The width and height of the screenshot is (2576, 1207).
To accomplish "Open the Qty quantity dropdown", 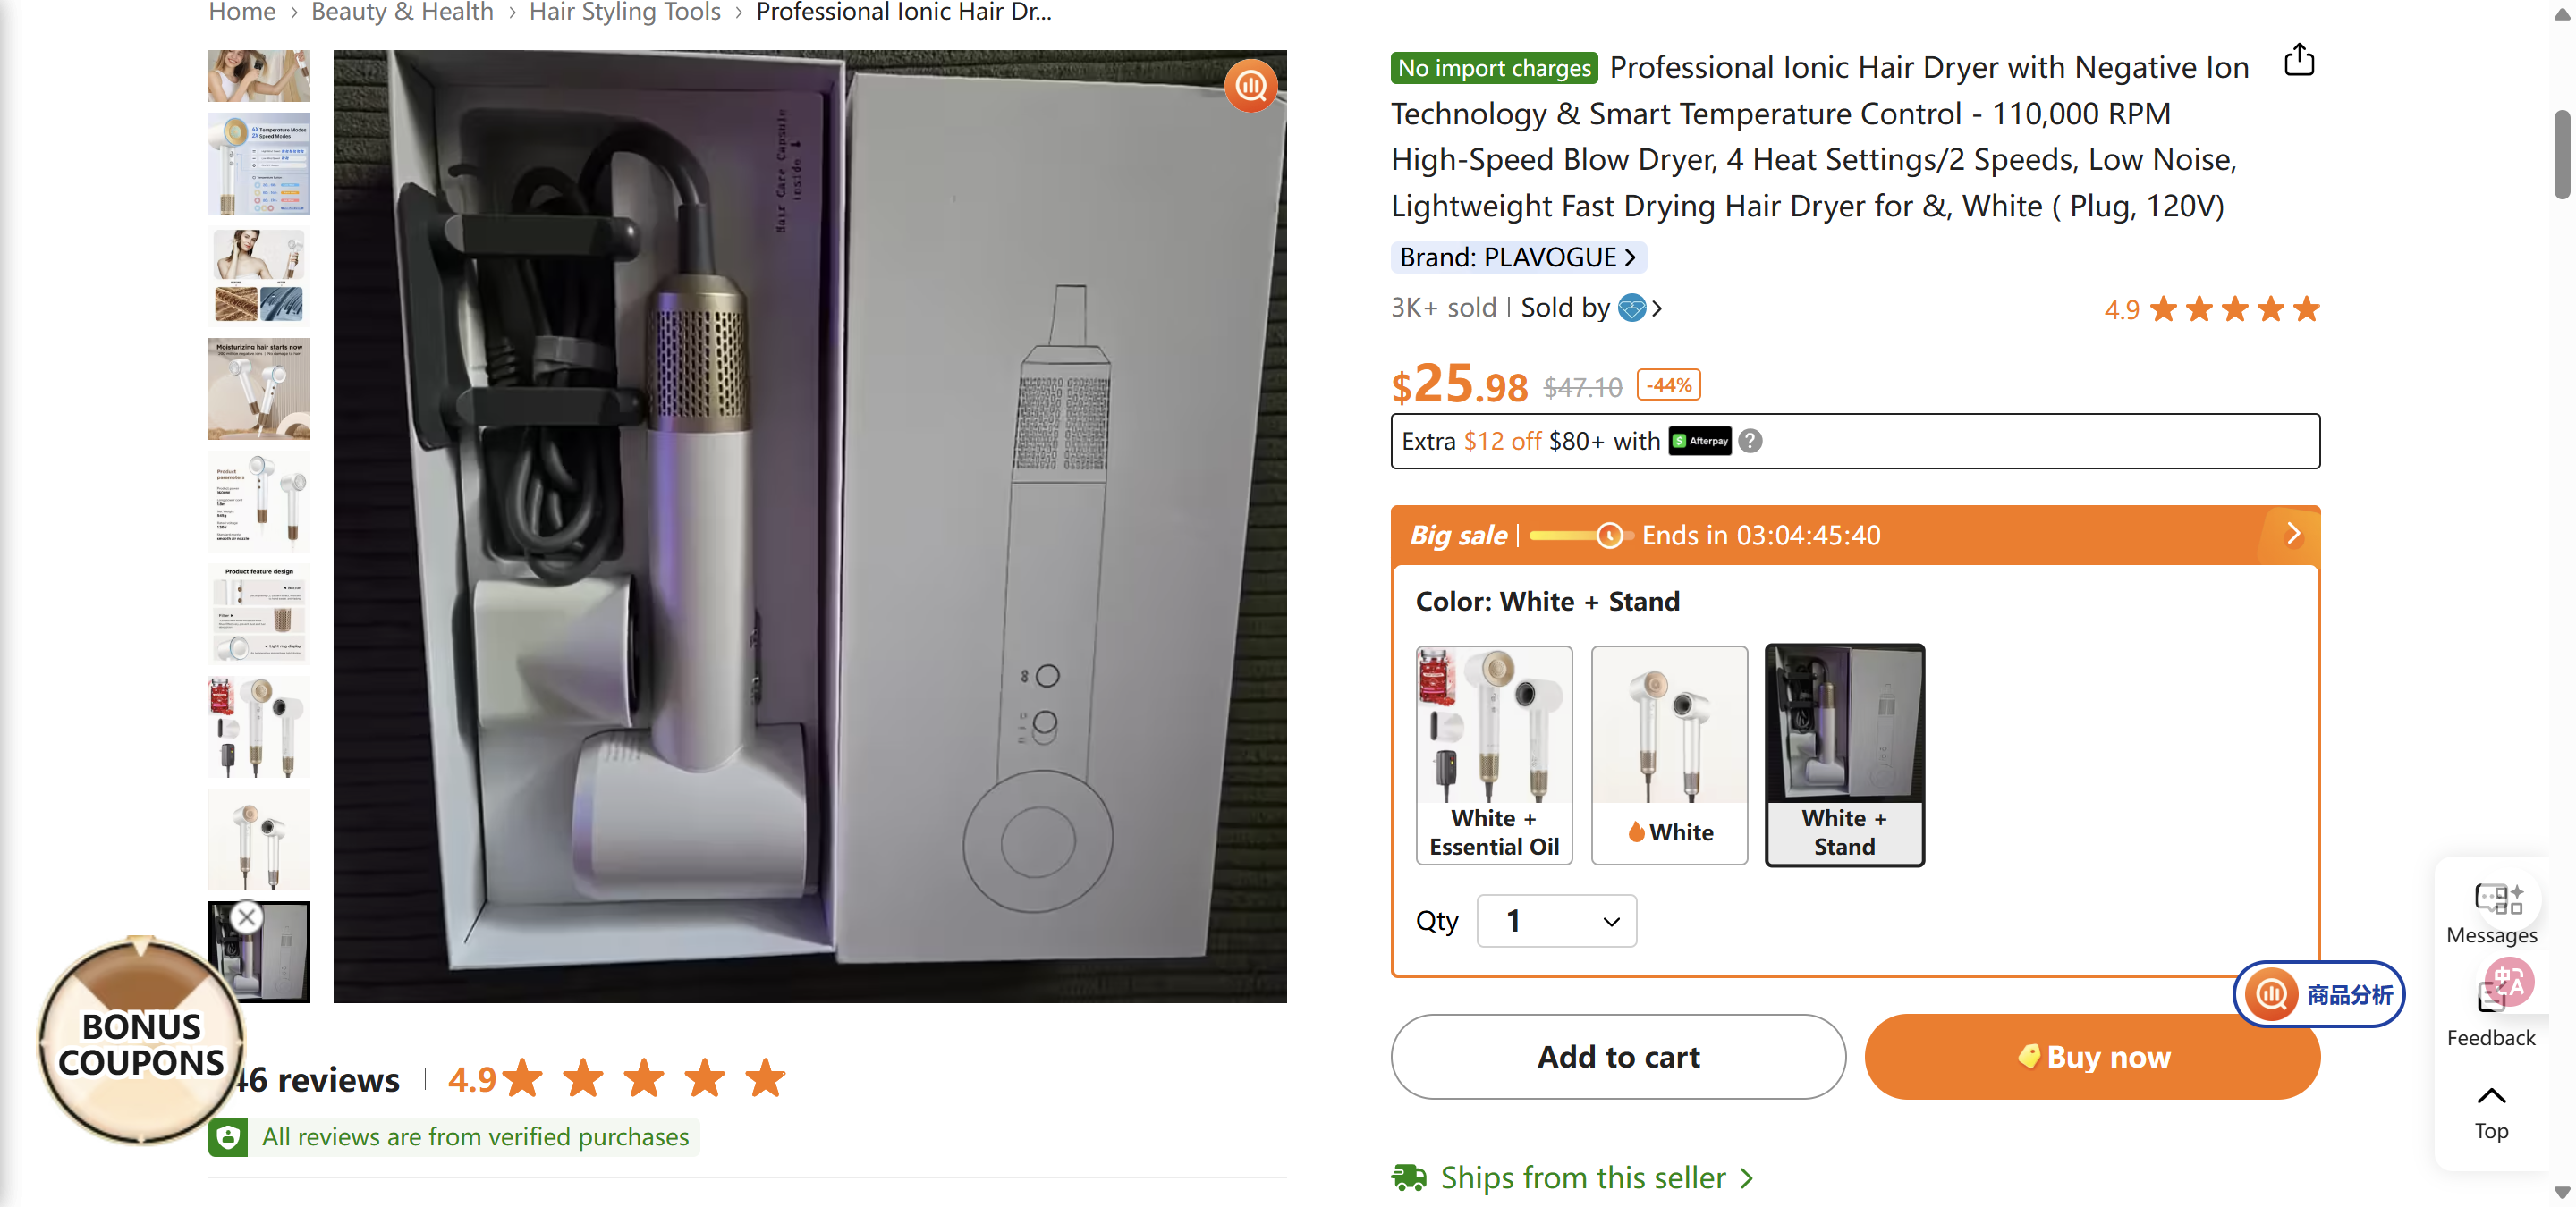I will point(1556,920).
